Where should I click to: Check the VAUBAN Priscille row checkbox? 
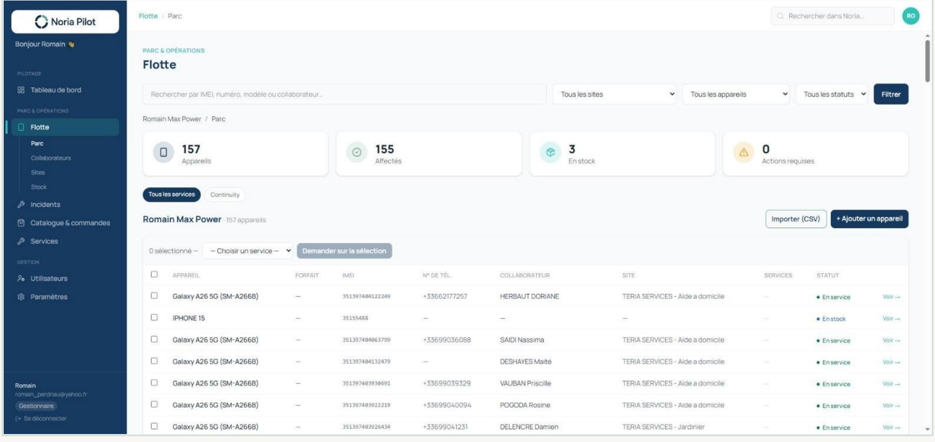tap(154, 382)
